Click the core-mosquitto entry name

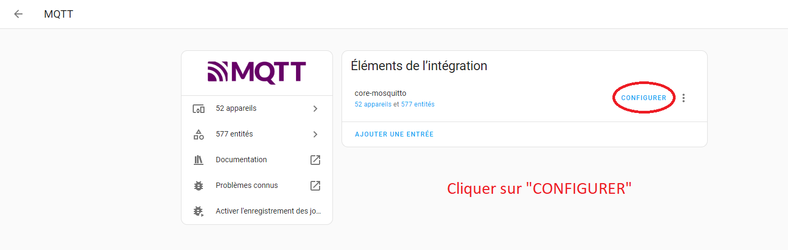[381, 93]
